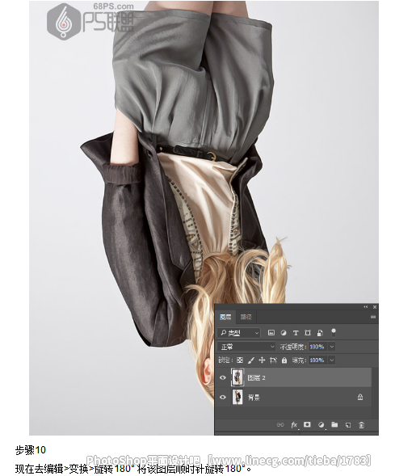Viewport: 416px width, 476px height.
Task: Close the layers panel with X
Action: tap(375, 307)
